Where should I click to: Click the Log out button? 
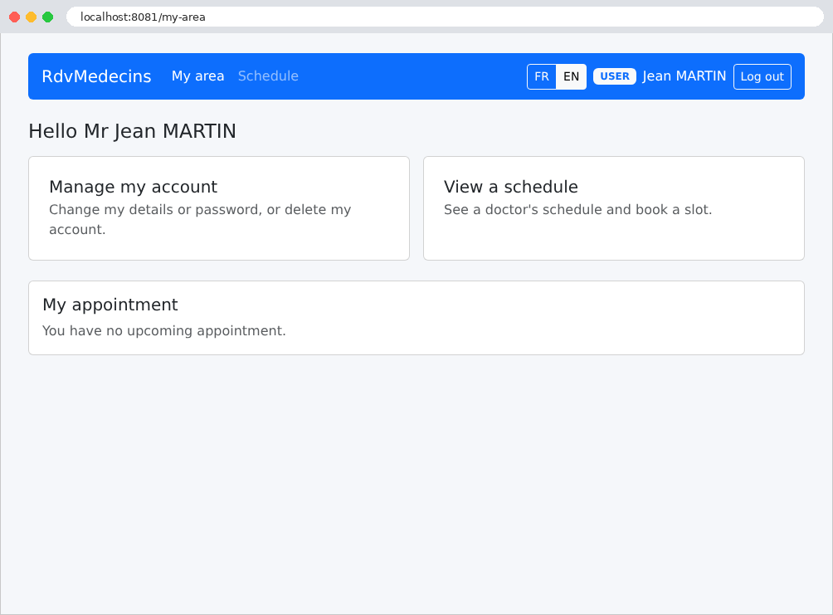coord(762,76)
